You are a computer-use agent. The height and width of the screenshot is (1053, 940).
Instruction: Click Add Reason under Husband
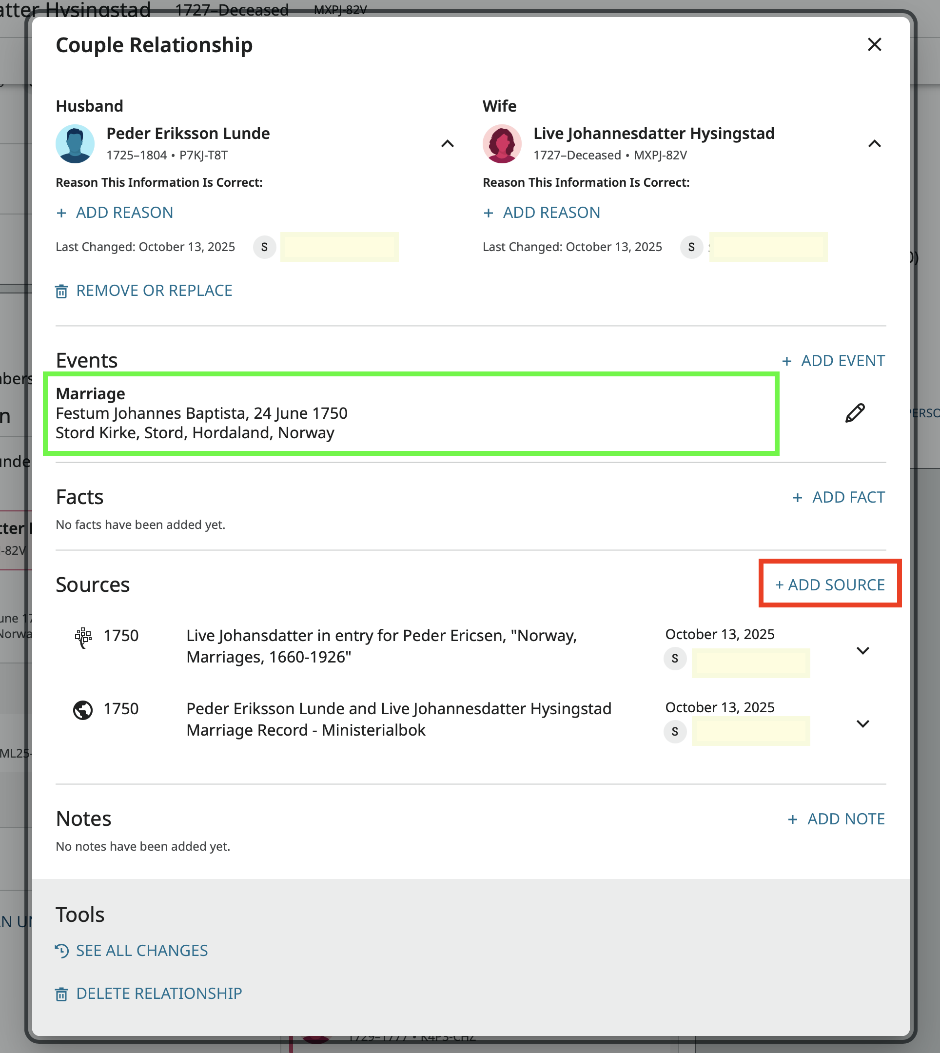click(115, 213)
